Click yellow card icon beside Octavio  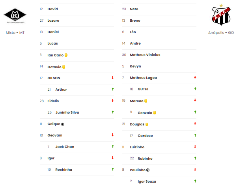pyautogui.click(x=63, y=67)
